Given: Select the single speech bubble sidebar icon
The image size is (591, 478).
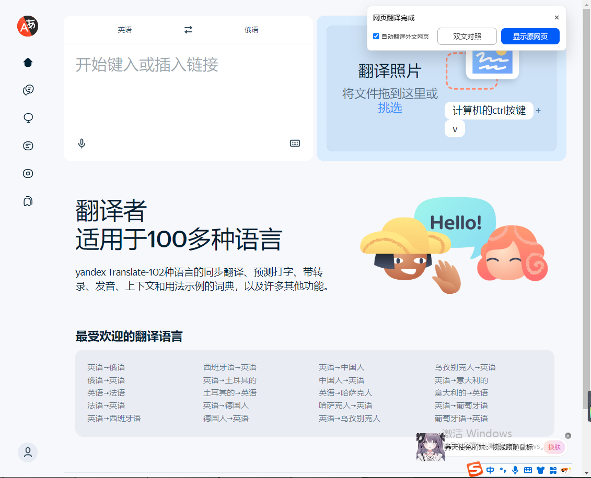Looking at the screenshot, I should coord(28,118).
